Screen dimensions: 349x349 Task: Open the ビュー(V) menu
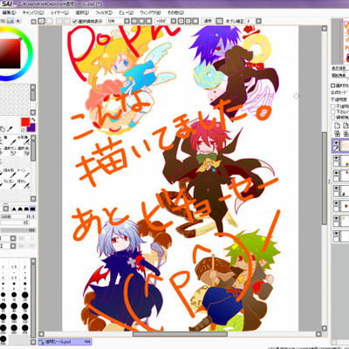[x=126, y=13]
